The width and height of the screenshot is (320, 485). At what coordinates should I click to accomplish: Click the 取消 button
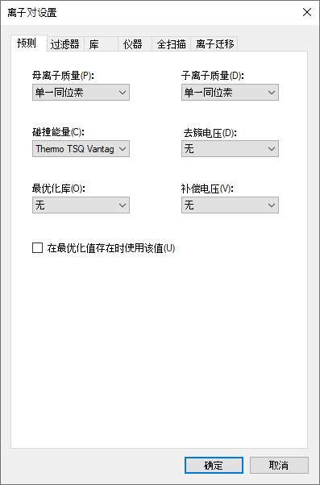[x=279, y=465]
